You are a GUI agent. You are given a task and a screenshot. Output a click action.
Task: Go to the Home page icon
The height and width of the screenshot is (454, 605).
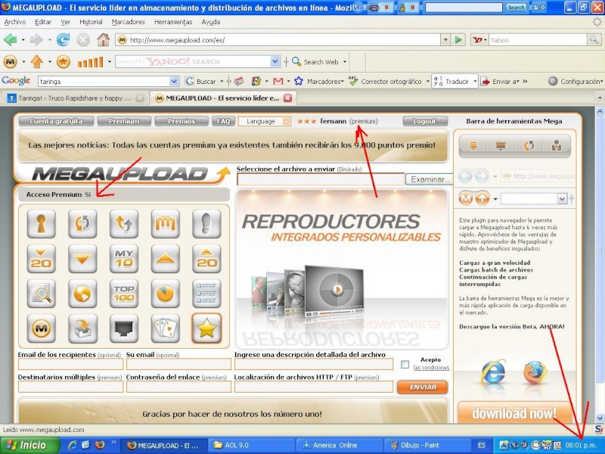point(103,40)
